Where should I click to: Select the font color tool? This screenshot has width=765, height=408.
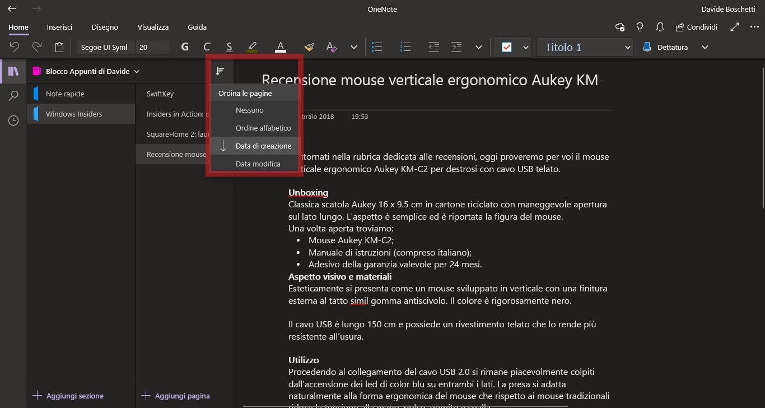[281, 47]
